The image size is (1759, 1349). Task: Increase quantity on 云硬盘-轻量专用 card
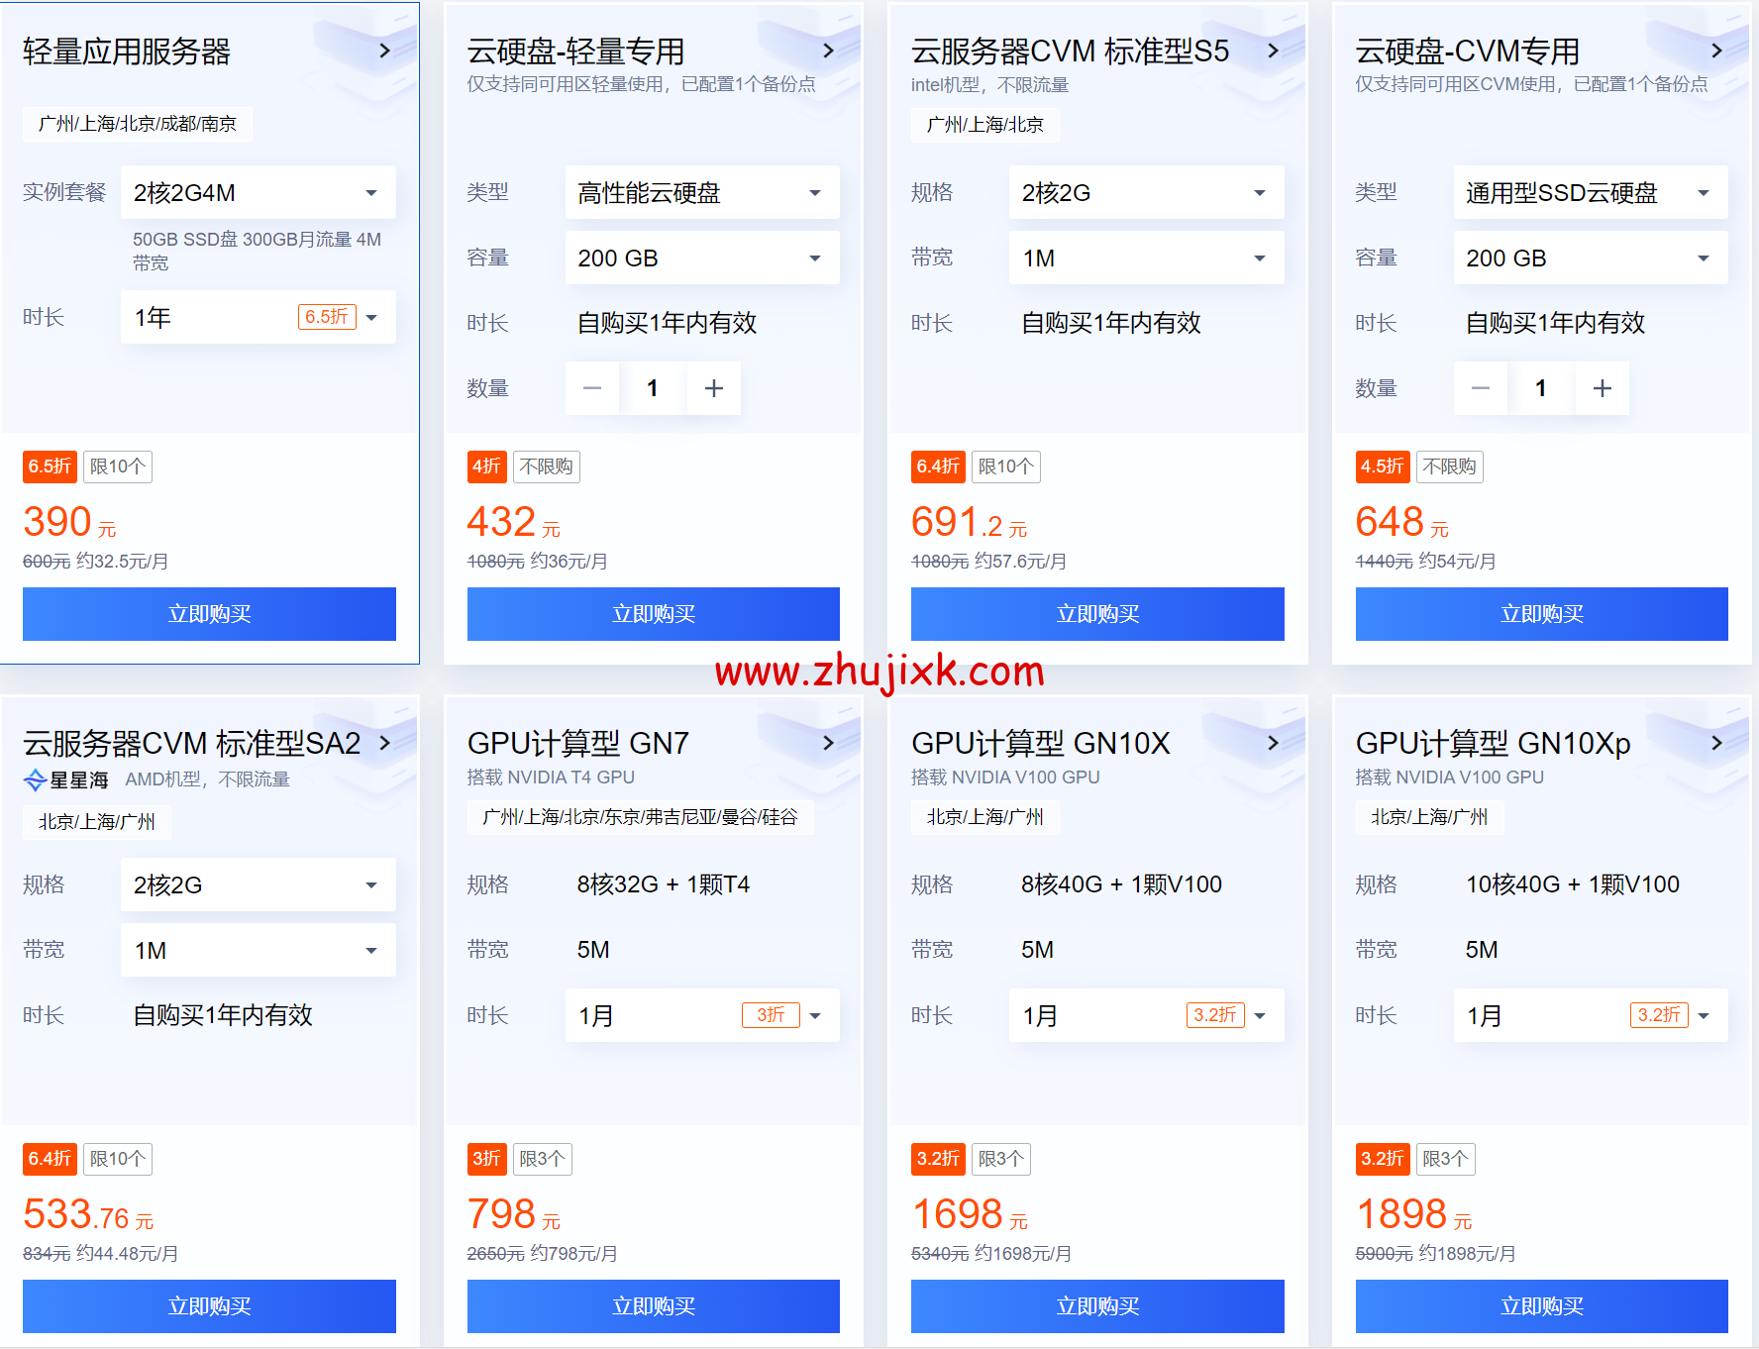pos(714,388)
